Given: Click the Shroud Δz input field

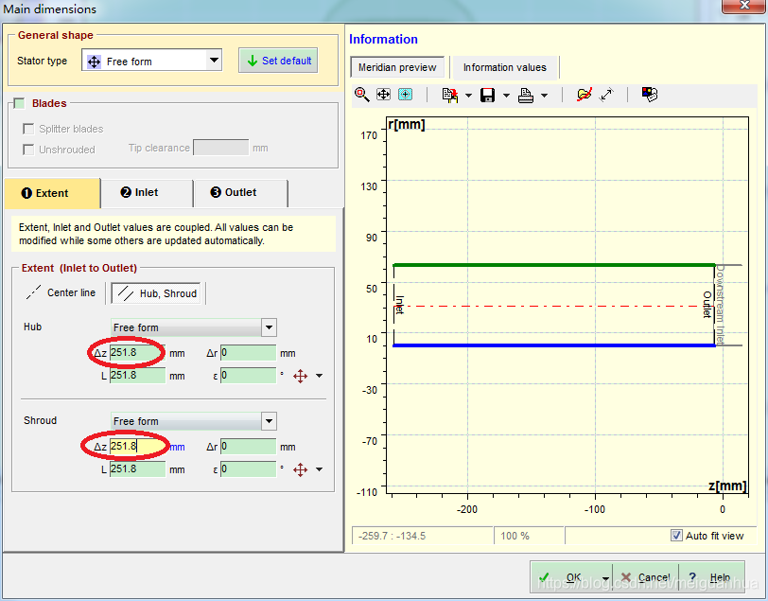Looking at the screenshot, I should [138, 446].
